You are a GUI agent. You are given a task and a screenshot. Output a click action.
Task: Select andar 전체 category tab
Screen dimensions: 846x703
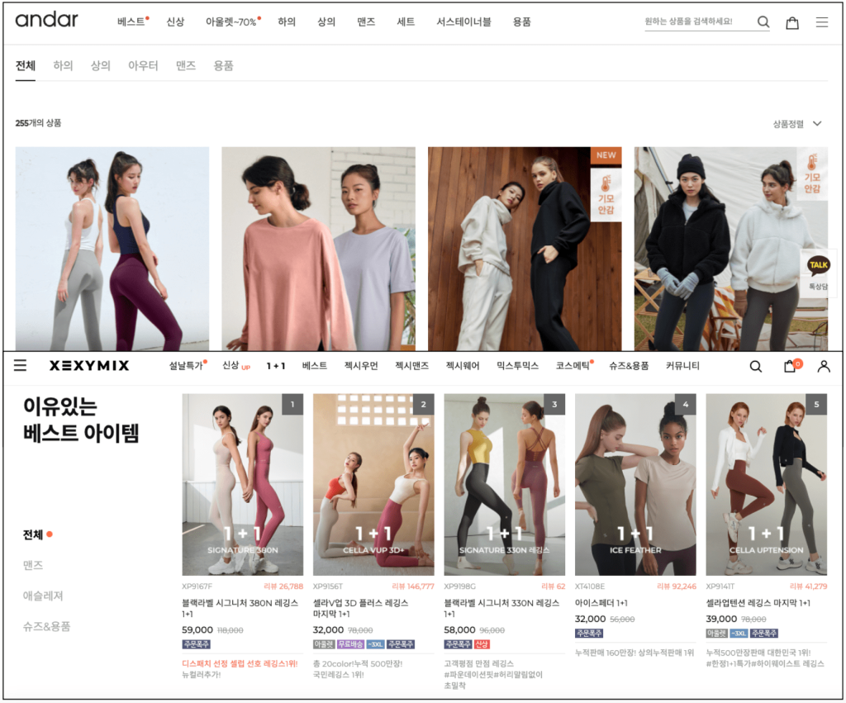point(26,66)
